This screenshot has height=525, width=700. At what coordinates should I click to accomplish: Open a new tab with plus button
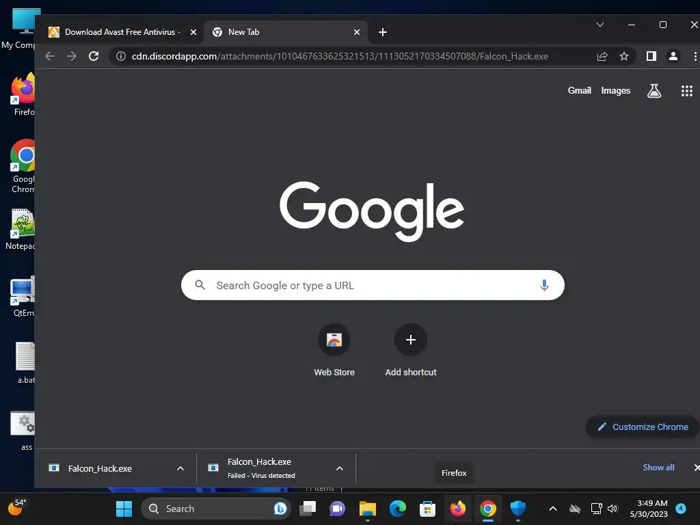(x=383, y=32)
